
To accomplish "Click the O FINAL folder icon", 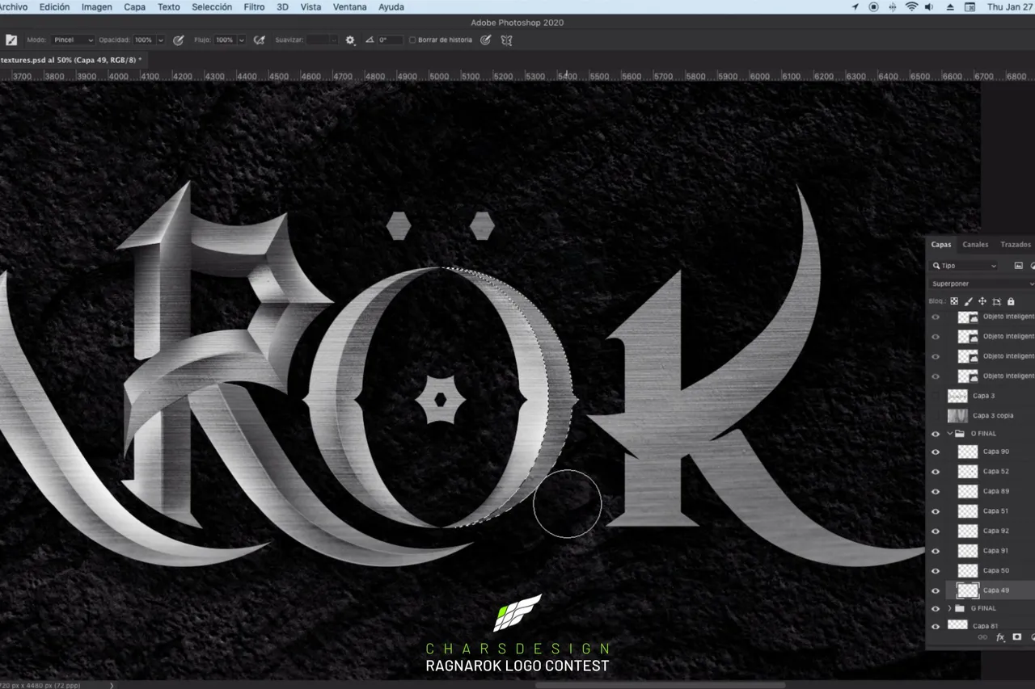I will (x=960, y=434).
